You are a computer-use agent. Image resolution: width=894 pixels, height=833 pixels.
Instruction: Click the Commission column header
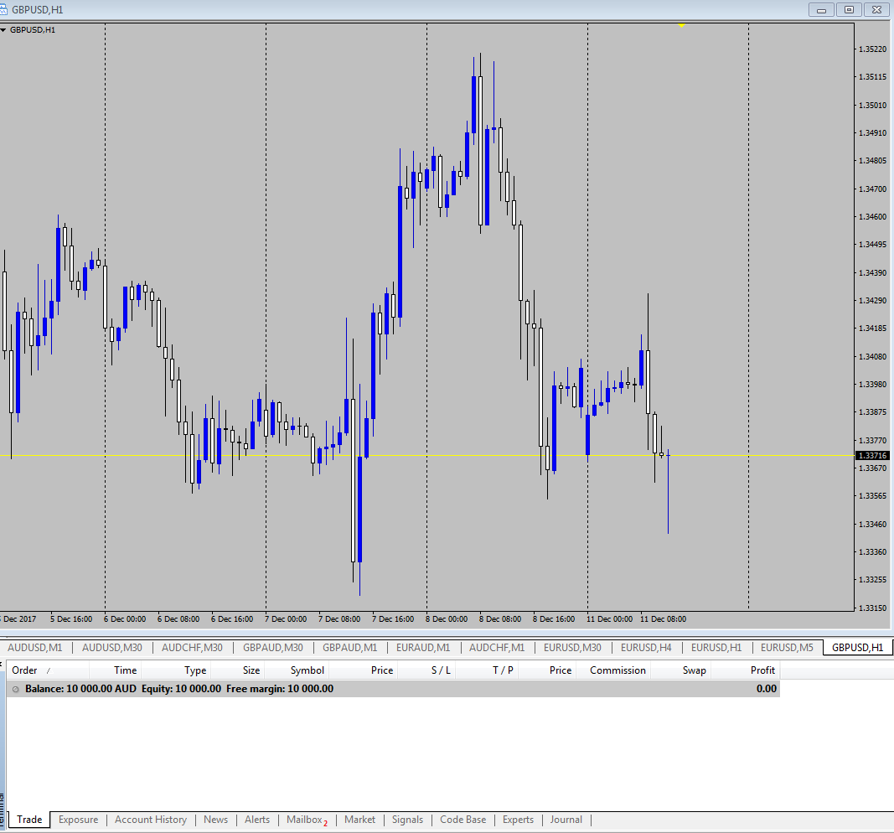[x=618, y=670]
